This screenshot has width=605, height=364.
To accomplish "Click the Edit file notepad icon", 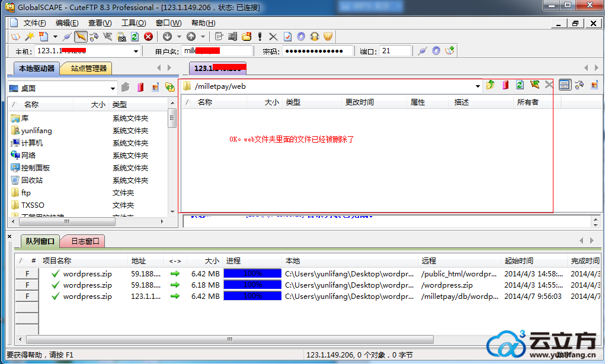I will (x=219, y=37).
